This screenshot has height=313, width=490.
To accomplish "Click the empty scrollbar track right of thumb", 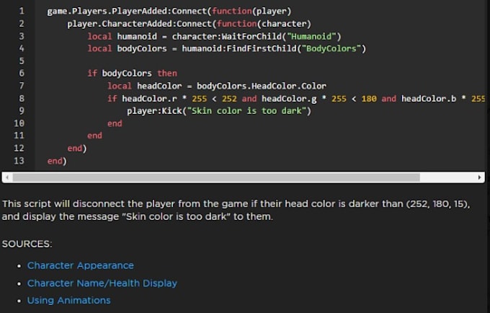I will click(447, 177).
